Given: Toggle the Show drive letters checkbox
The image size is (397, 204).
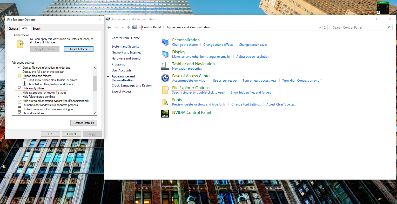Looking at the screenshot, I should tap(19, 113).
